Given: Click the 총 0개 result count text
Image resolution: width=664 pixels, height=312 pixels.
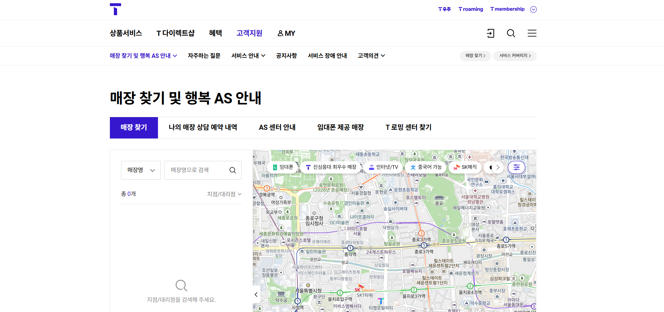Looking at the screenshot, I should 128,194.
